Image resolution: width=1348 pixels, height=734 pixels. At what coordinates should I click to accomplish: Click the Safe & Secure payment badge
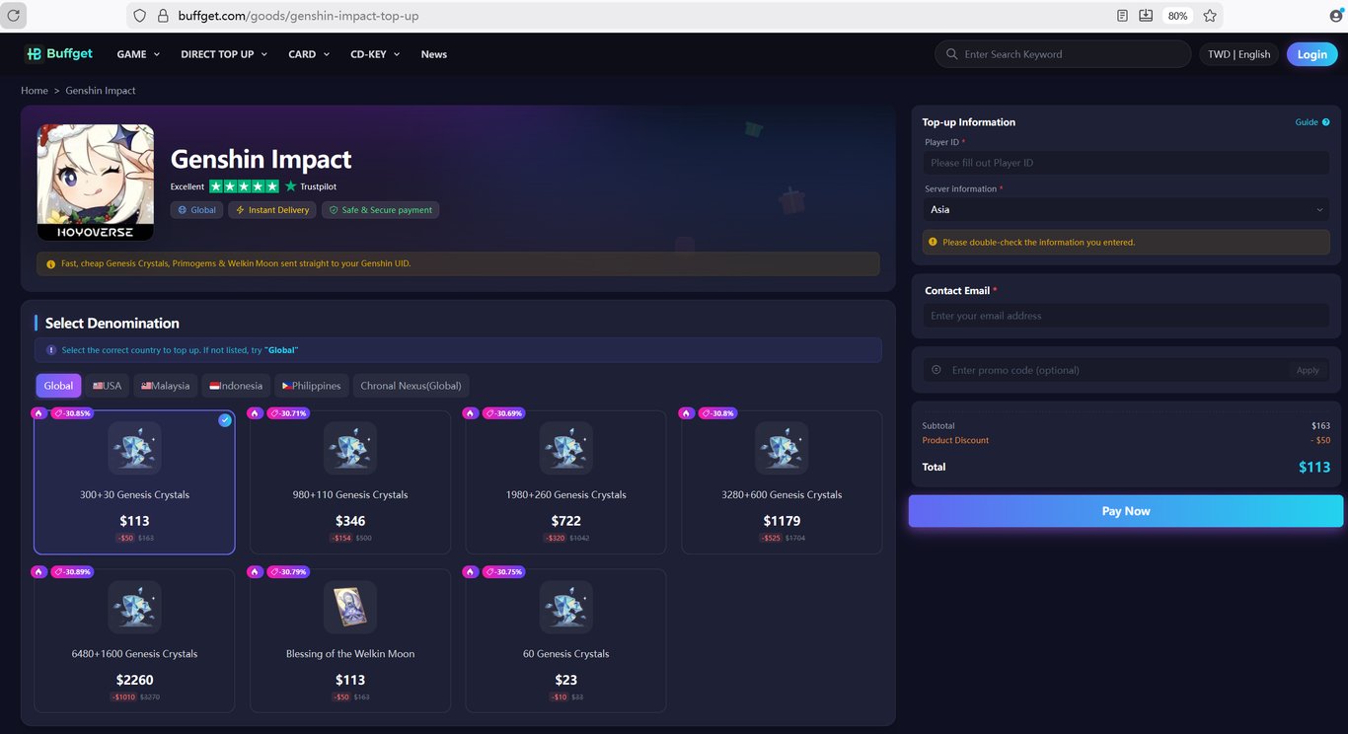[x=380, y=210]
